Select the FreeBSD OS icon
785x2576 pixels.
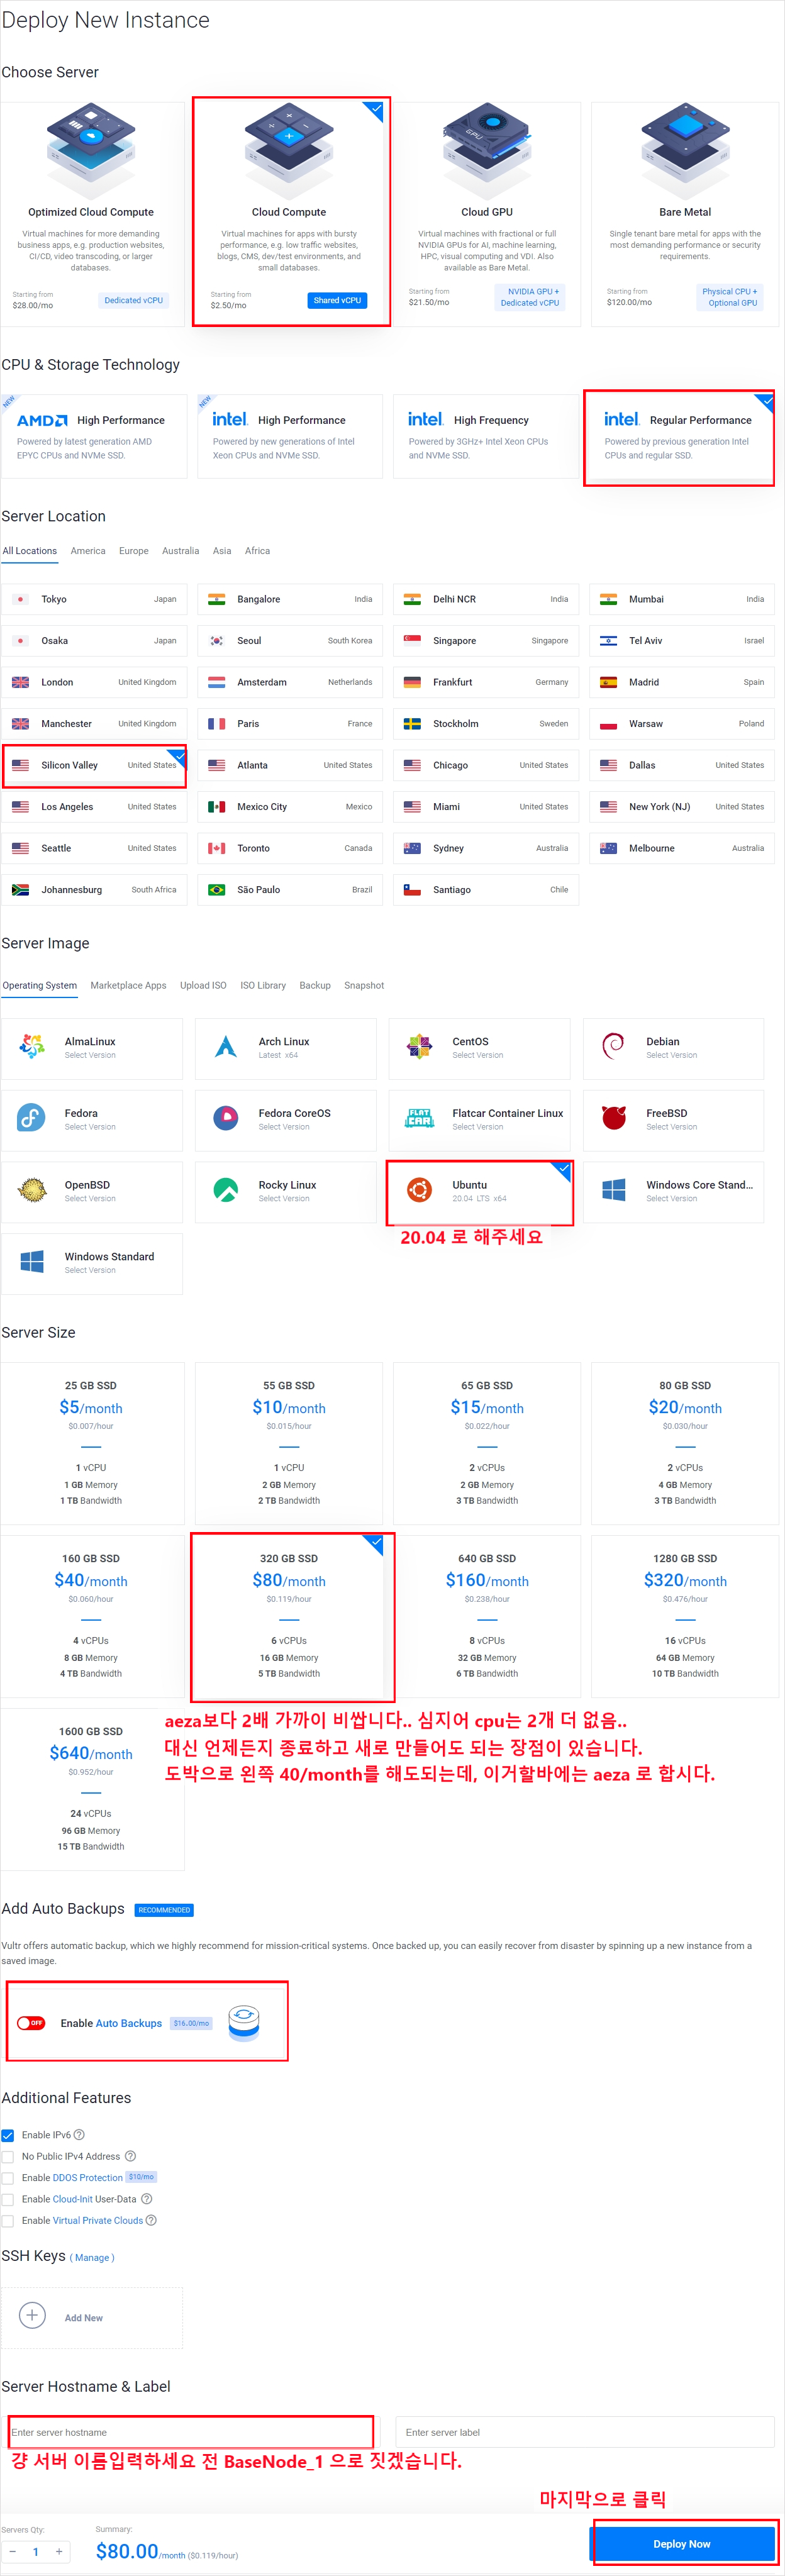(x=614, y=1118)
